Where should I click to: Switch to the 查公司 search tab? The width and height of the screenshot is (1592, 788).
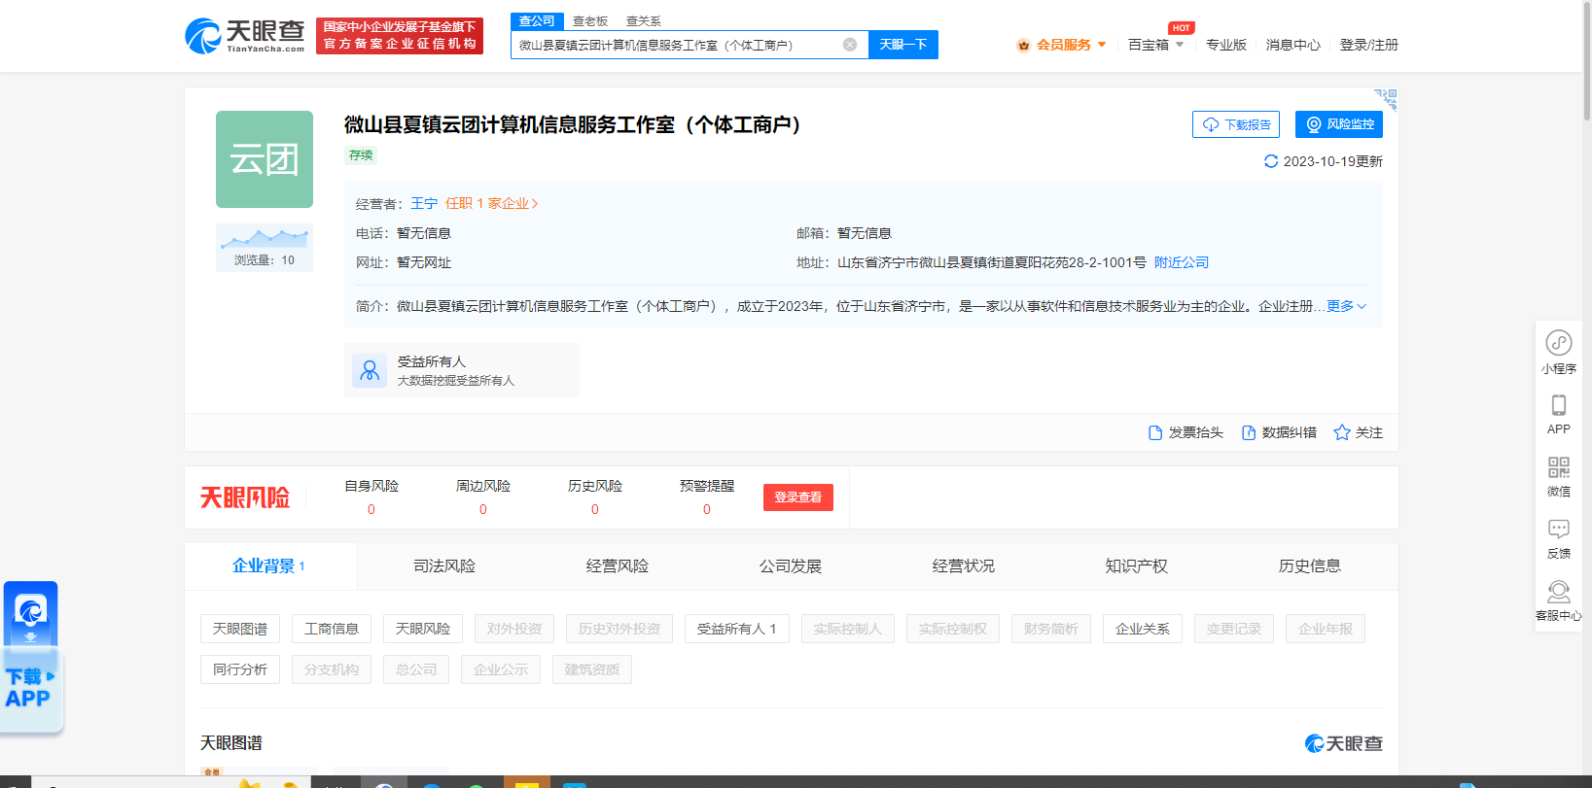click(537, 21)
